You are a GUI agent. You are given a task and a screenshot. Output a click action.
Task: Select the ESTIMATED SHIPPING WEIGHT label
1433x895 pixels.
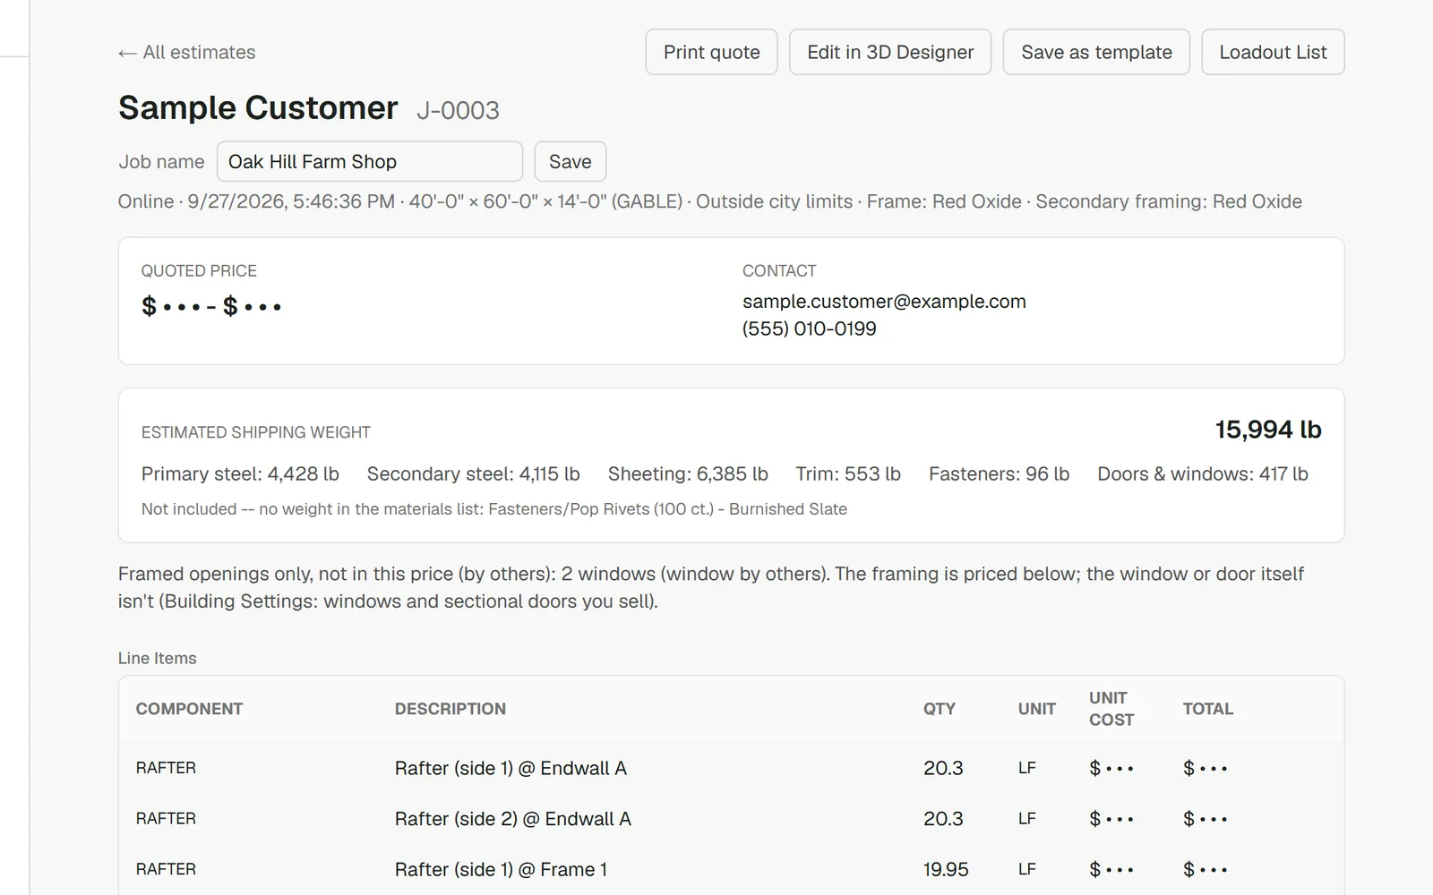coord(256,432)
